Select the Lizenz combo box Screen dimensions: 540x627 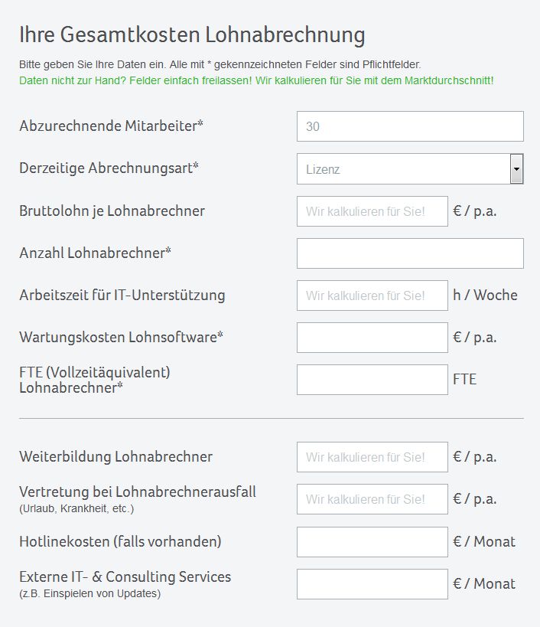tap(410, 168)
